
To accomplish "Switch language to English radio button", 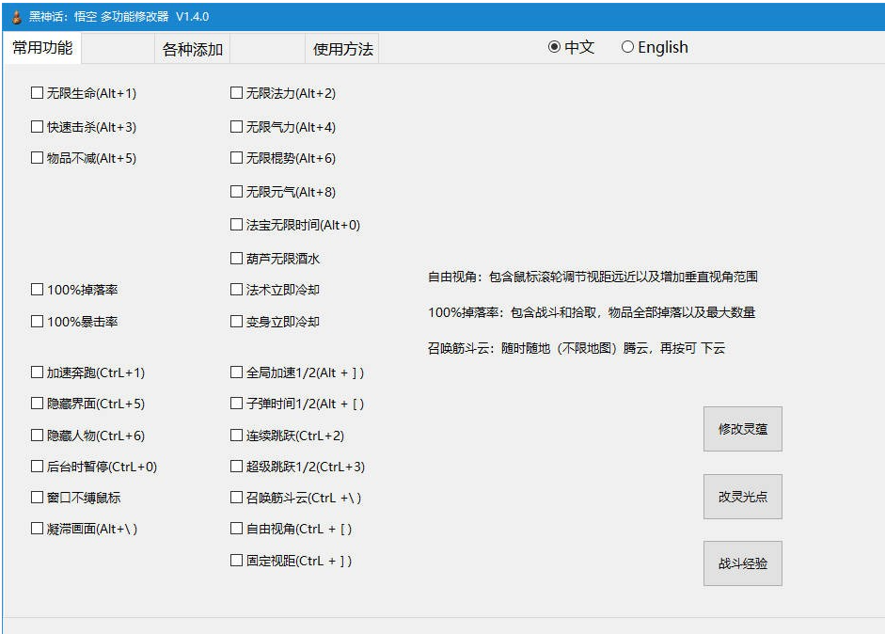I will (x=627, y=47).
